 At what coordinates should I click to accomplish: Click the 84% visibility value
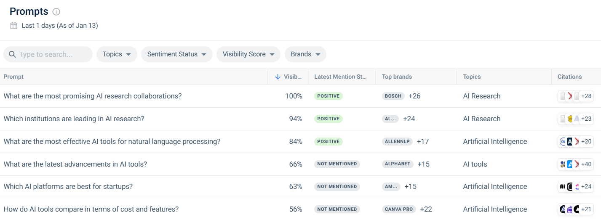click(296, 141)
